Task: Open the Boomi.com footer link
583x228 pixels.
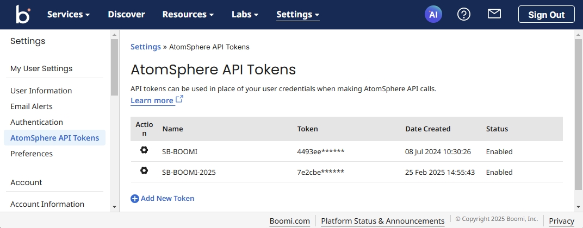Action: click(x=290, y=221)
